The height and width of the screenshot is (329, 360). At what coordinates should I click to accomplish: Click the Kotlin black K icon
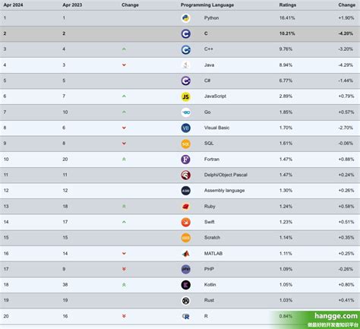pyautogui.click(x=186, y=285)
